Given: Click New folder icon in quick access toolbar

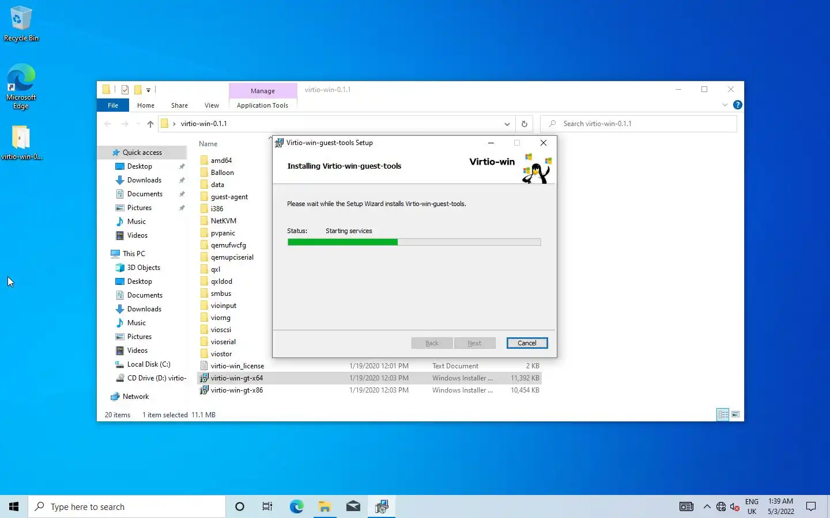Looking at the screenshot, I should 138,90.
